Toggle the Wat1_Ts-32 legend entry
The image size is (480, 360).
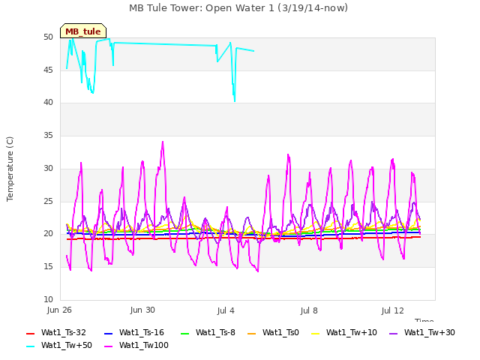coord(56,333)
